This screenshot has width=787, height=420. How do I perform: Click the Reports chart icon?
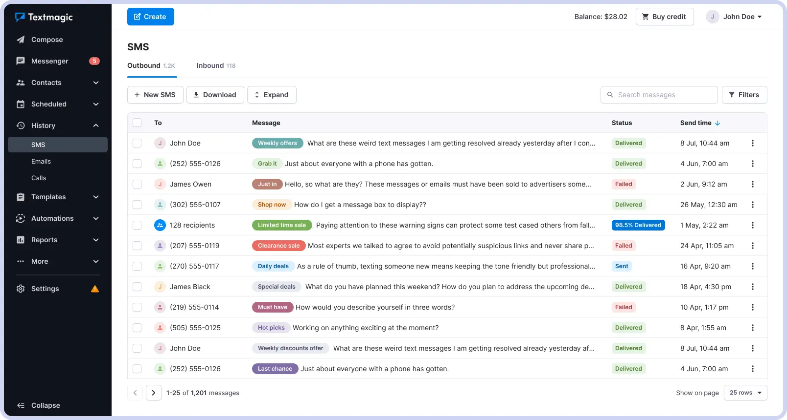(21, 240)
